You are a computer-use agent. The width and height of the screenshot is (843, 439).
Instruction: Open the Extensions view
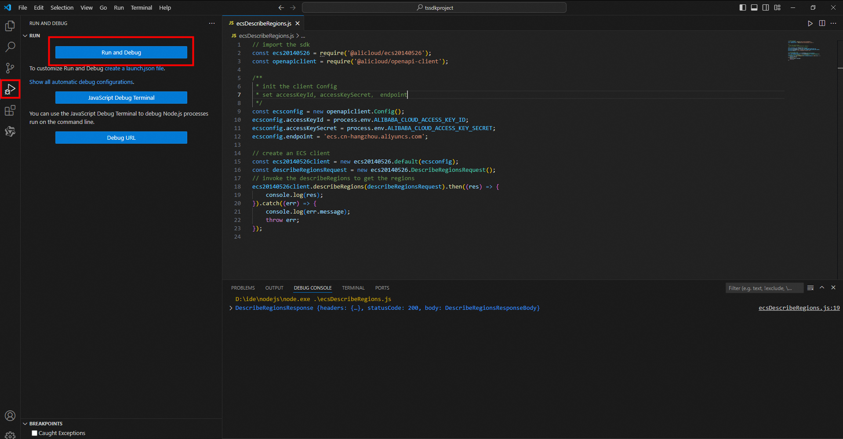pos(10,110)
